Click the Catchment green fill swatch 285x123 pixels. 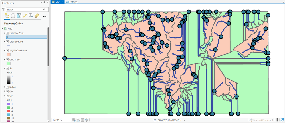click(x=8, y=64)
